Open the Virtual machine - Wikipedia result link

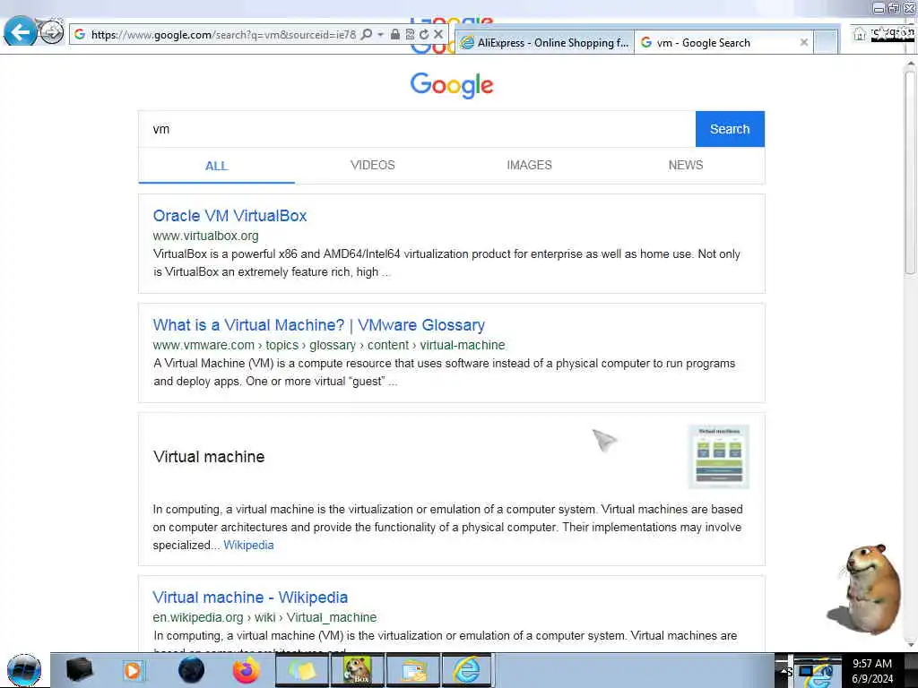(x=250, y=598)
